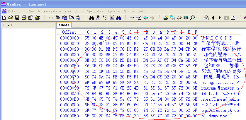Viewport: 246px width, 120px height.
Task: Click the Write Clipboard toolbar icon
Action: (71, 18)
